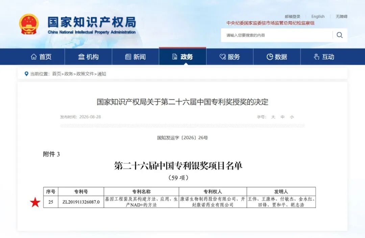Click the document icon beside 政务
365x238 pixels.
(175, 57)
